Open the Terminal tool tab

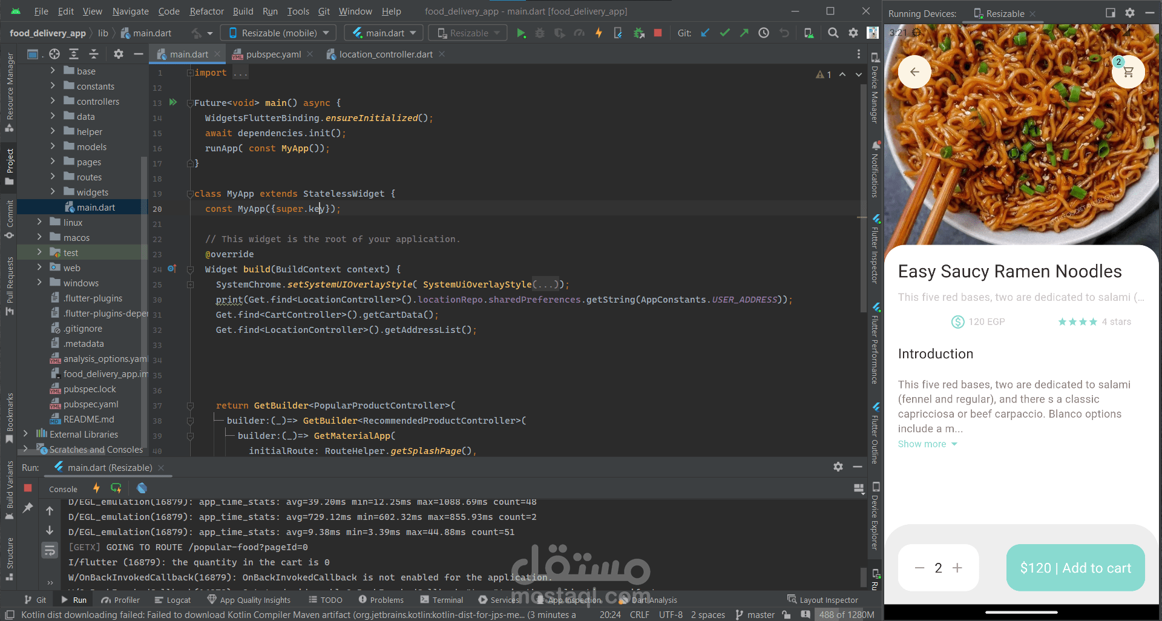441,600
